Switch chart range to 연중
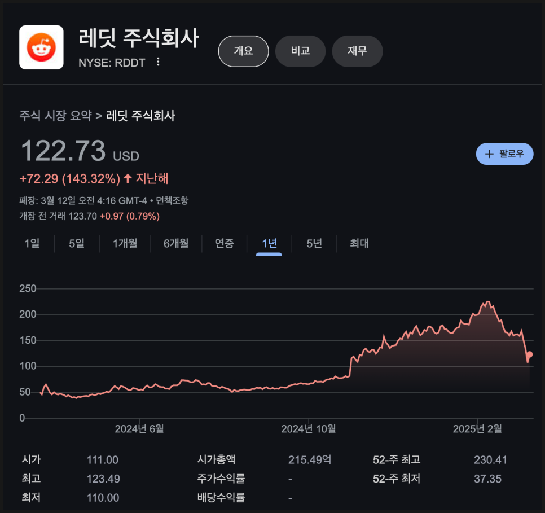This screenshot has height=513, width=545. click(224, 243)
